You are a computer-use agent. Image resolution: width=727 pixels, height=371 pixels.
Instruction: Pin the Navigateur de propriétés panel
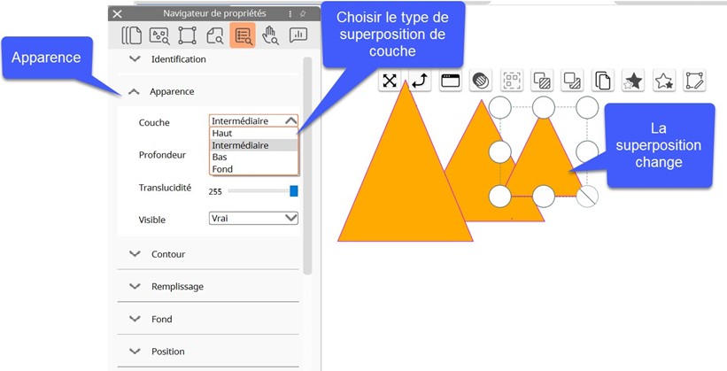(x=303, y=14)
